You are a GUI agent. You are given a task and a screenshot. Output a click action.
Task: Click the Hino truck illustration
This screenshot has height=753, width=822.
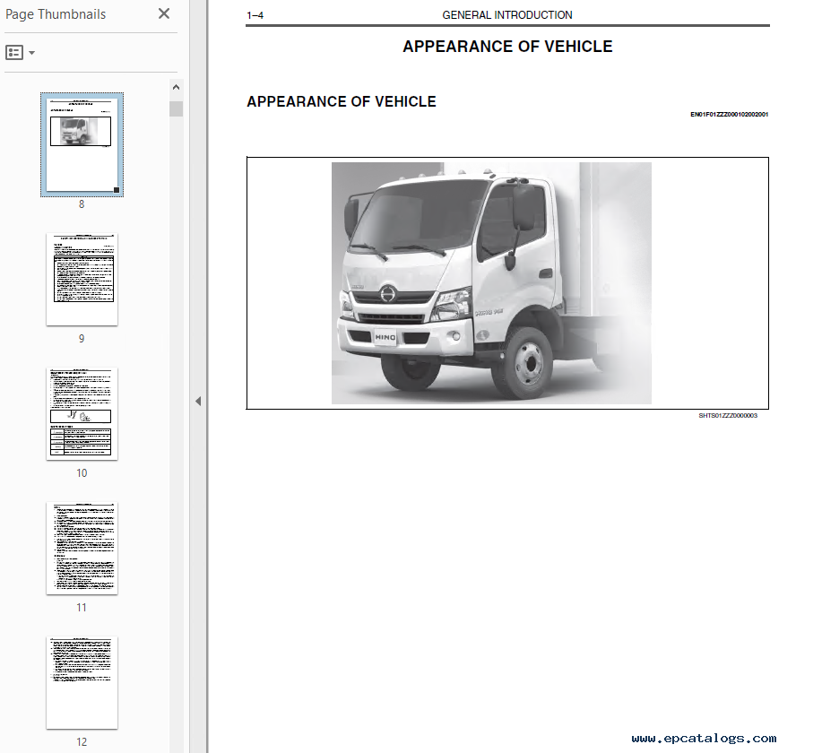(491, 283)
